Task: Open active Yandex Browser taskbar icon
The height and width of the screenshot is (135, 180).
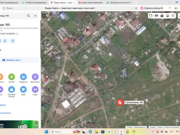Action: coord(121,132)
